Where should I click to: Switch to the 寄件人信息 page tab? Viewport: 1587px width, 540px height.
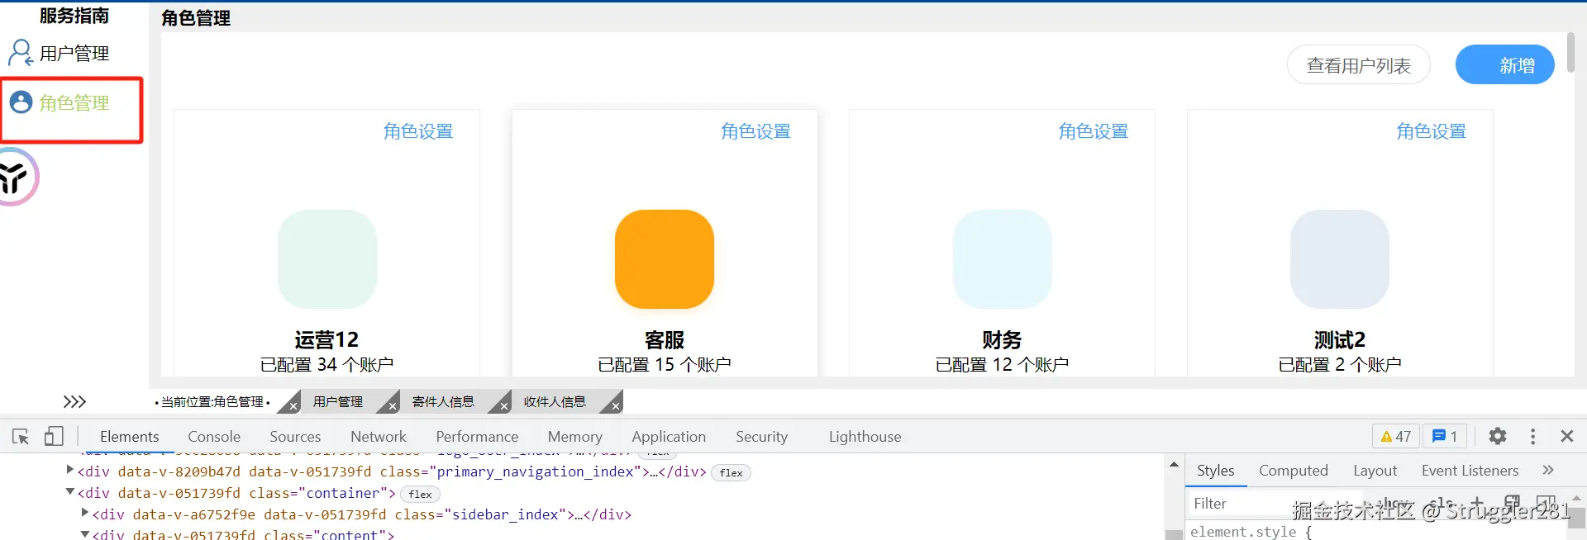(x=443, y=401)
